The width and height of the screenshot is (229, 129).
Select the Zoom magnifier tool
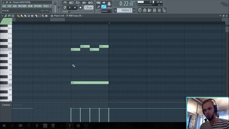coord(43,16)
